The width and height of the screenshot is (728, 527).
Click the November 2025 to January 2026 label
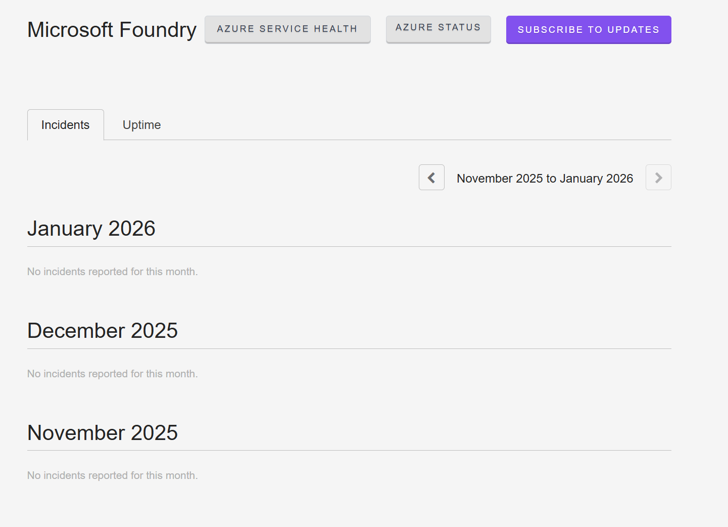coord(545,178)
